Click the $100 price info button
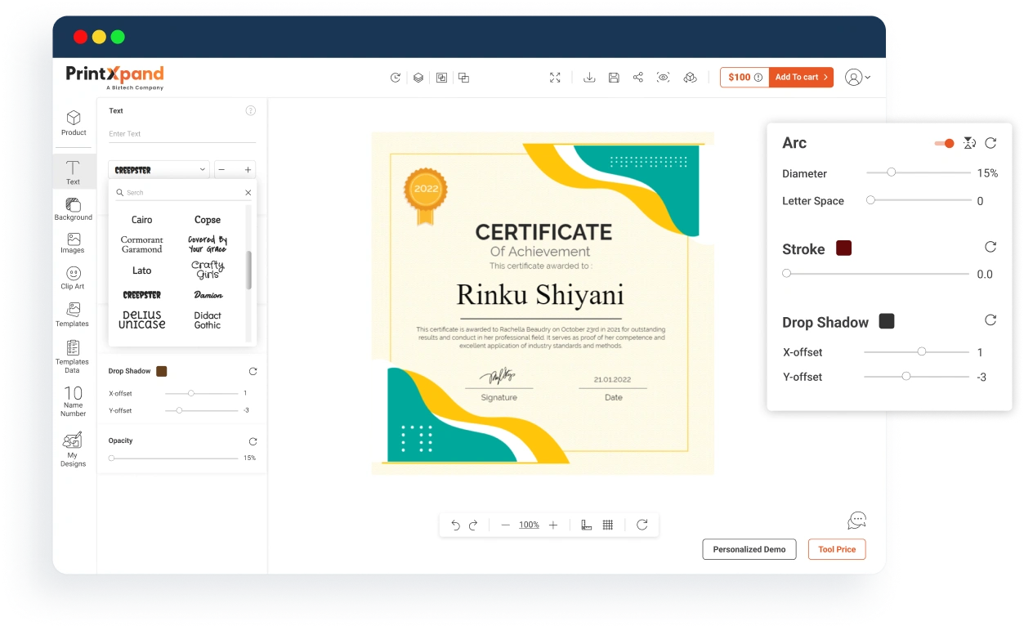The image size is (1024, 626). 745,77
